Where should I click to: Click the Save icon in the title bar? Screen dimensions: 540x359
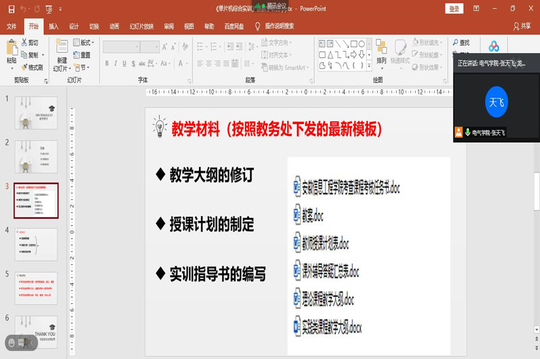tap(11, 9)
